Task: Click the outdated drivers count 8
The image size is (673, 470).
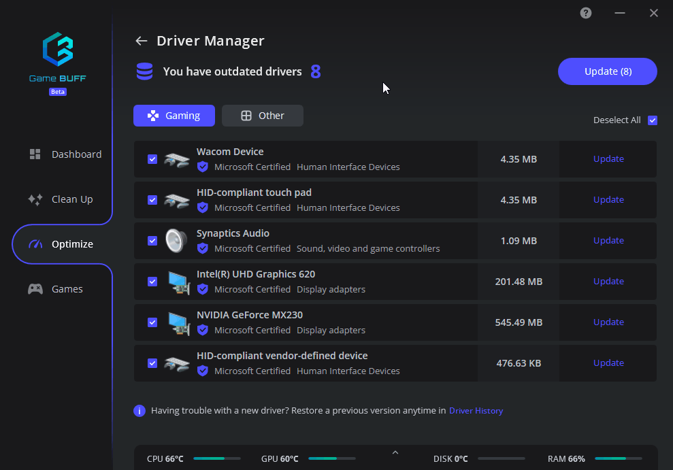Action: (316, 71)
